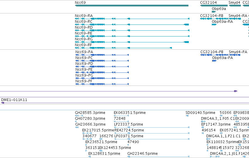
Task: Click the Obp69a-RA transcript label
Action: pos(222,22)
